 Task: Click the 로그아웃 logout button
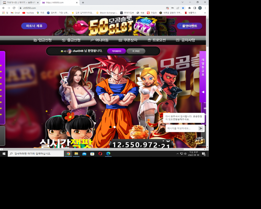point(136,51)
